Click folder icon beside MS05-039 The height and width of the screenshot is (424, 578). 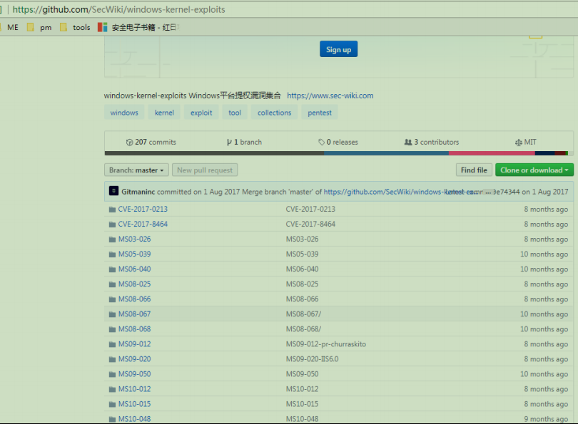[x=113, y=254]
